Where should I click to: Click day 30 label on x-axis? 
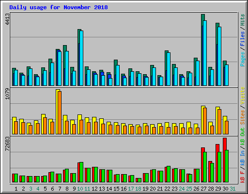[225, 189]
